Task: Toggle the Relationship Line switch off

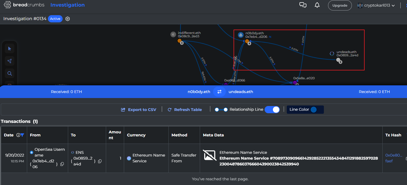Action: pyautogui.click(x=272, y=109)
